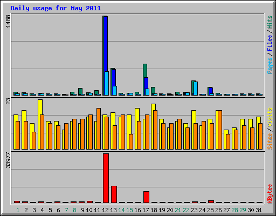Select the tall blue Files bar for day 12
The width and height of the screenshot is (276, 216).
coord(106,43)
